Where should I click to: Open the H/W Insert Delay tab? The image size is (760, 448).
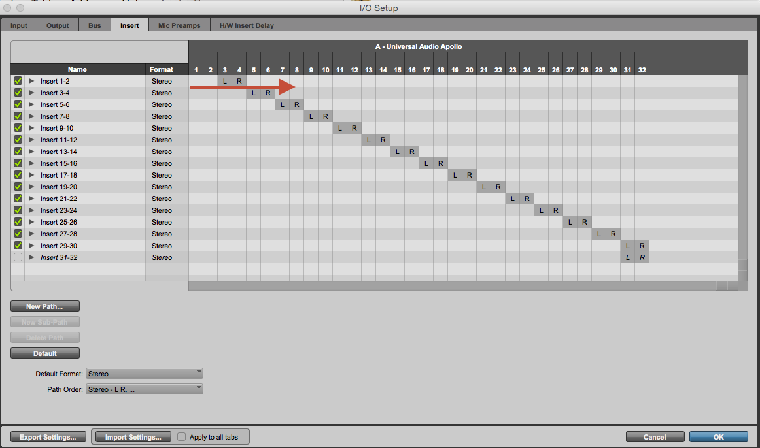tap(245, 25)
